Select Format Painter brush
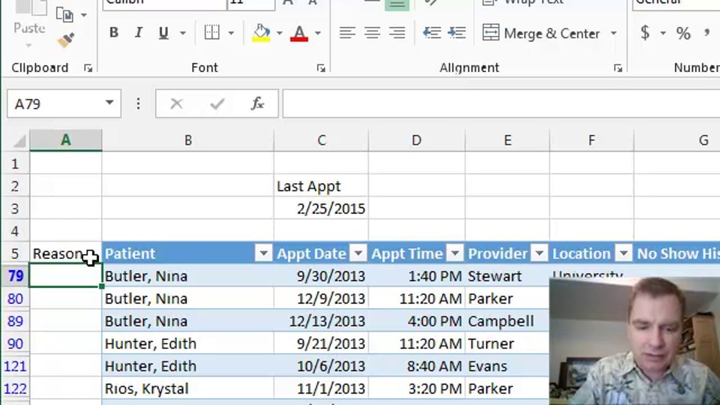 point(66,40)
